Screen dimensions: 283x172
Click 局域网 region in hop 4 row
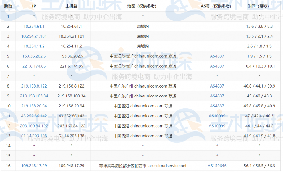click(143, 46)
